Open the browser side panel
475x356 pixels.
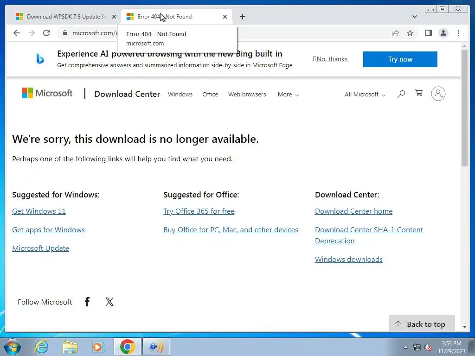[x=428, y=33]
